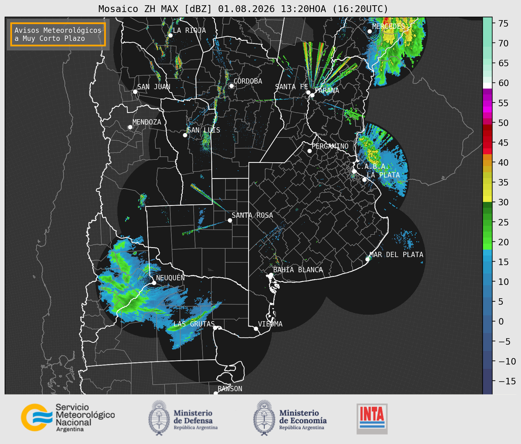Click the 45 dBZ red band in the color scale
Viewport: 521px width, 444px height.
point(487,143)
